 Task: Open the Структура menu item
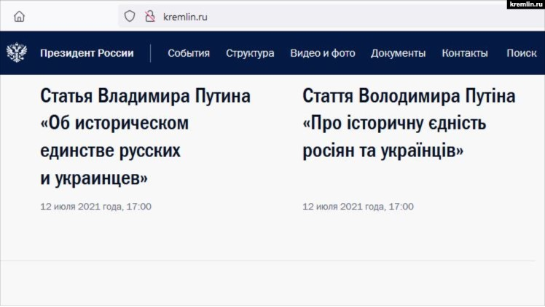(250, 53)
